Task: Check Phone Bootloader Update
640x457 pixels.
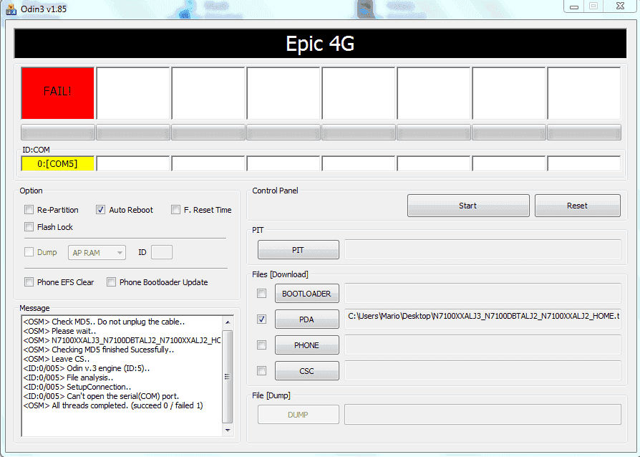Action: point(111,282)
